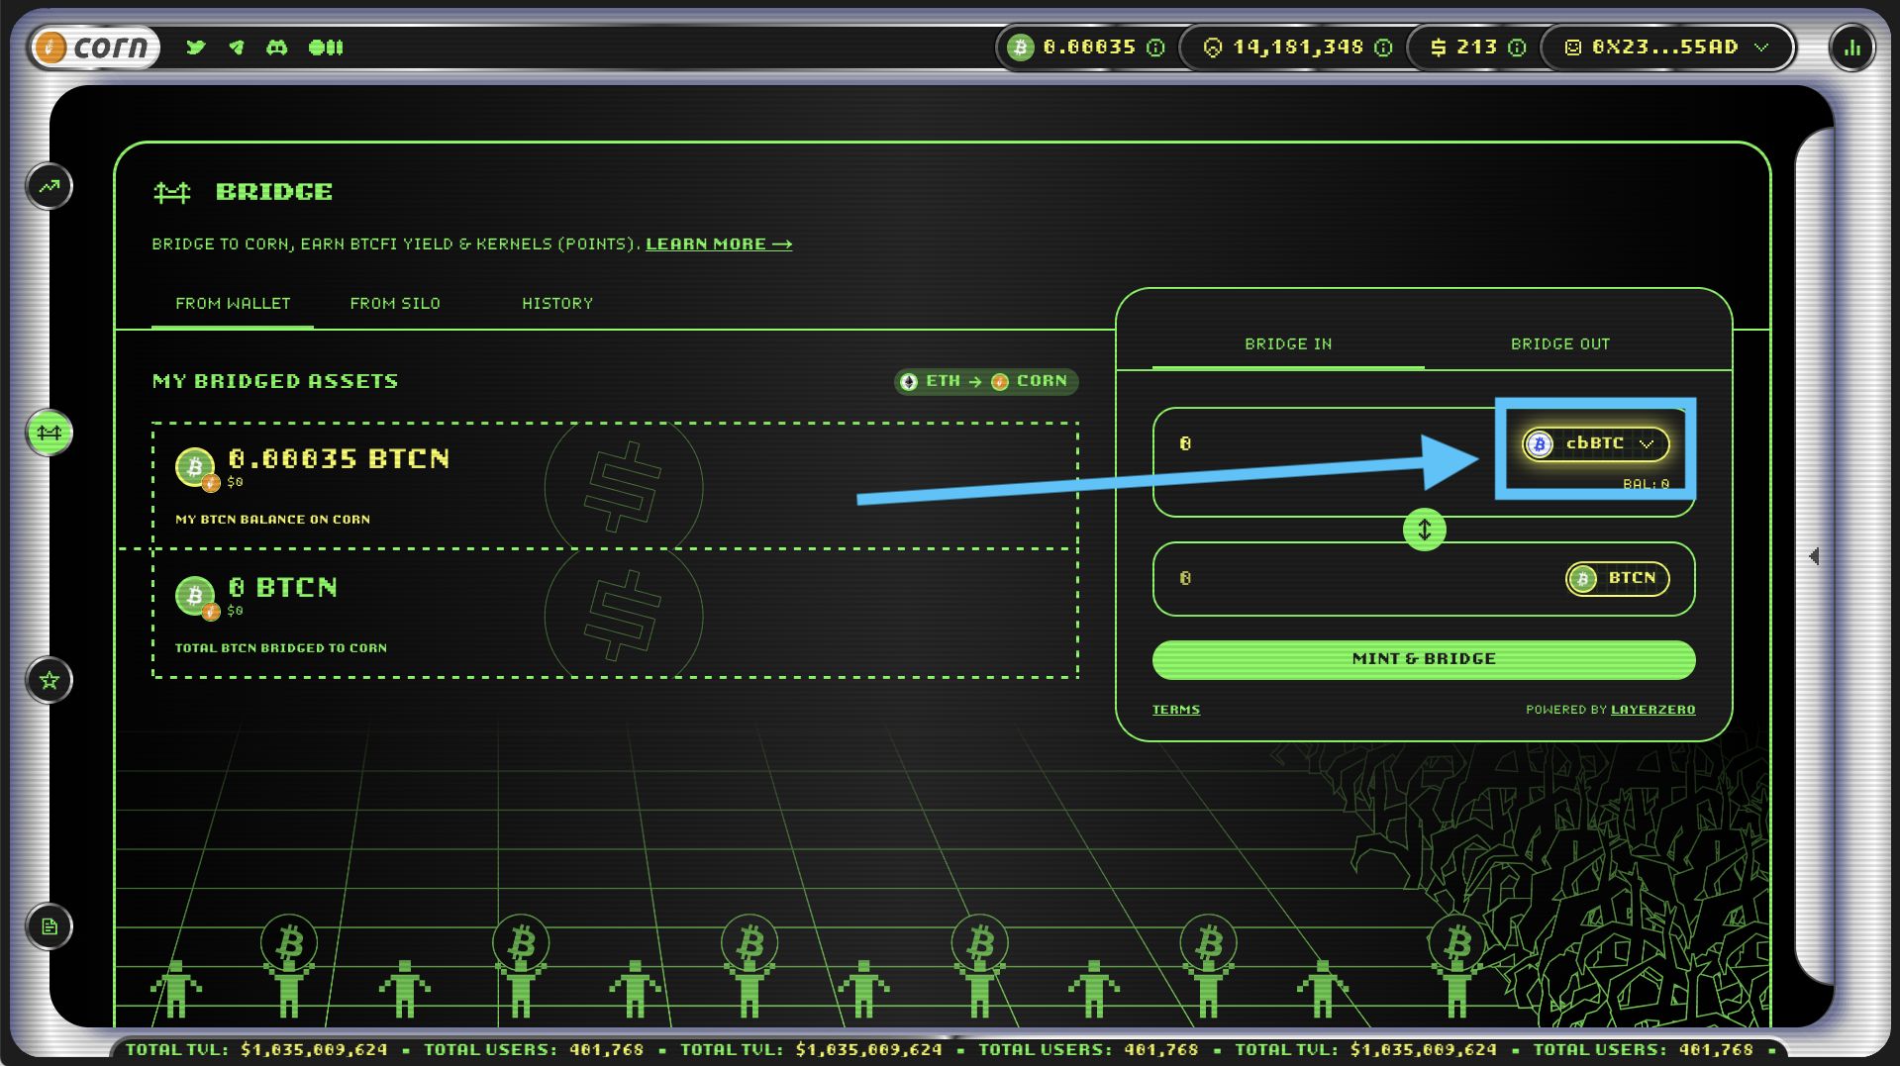Open the Telegram icon link
This screenshot has width=1900, height=1066.
point(237,47)
